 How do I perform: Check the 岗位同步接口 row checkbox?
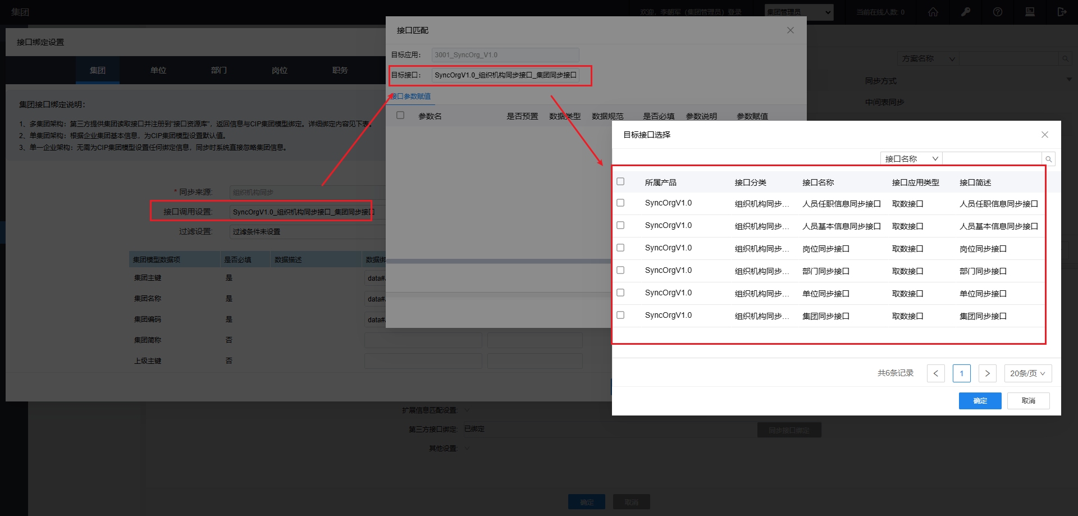point(620,248)
